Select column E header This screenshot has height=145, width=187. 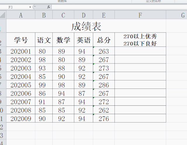click(x=104, y=15)
